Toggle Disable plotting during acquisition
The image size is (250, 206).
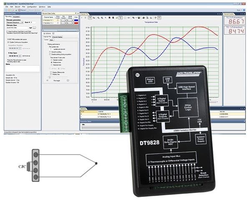pyautogui.click(x=50, y=55)
